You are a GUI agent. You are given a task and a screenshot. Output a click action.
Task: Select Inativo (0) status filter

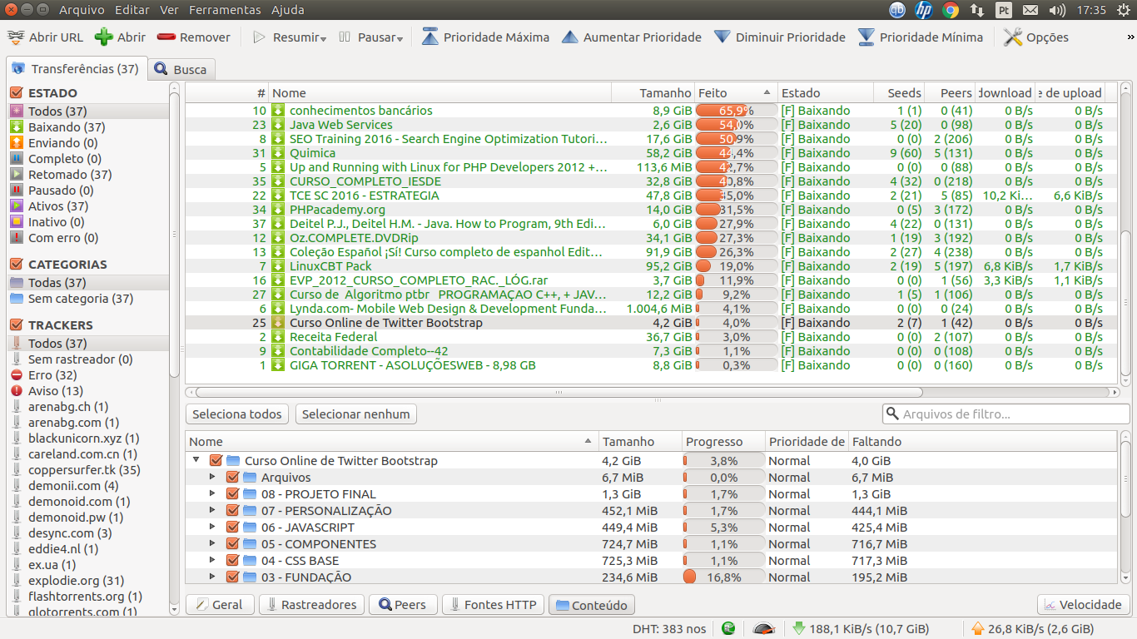[x=57, y=222]
